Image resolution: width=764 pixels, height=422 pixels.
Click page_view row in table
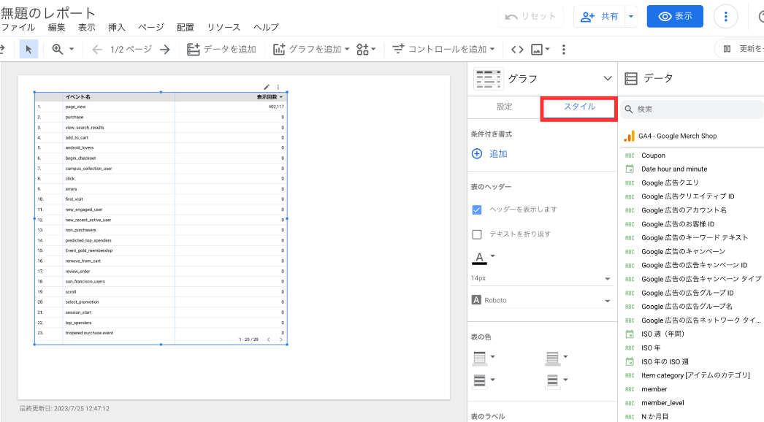(x=161, y=107)
